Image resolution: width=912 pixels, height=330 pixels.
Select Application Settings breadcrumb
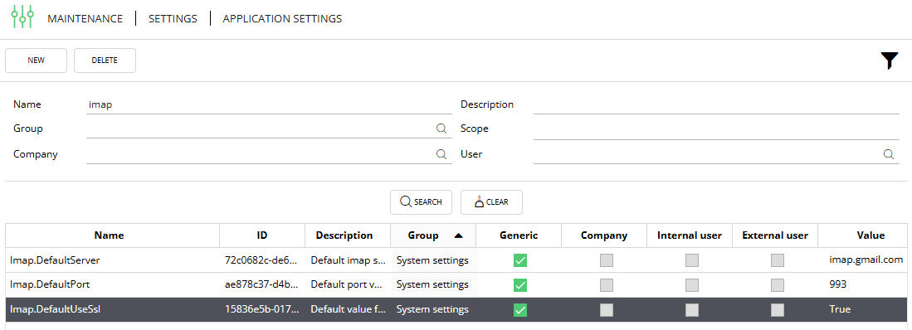(282, 18)
